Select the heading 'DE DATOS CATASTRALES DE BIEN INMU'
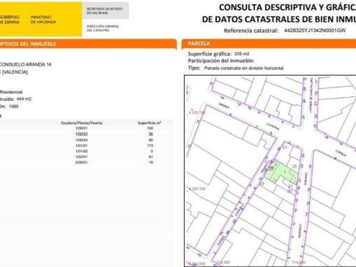This screenshot has width=356, height=267. (279, 19)
